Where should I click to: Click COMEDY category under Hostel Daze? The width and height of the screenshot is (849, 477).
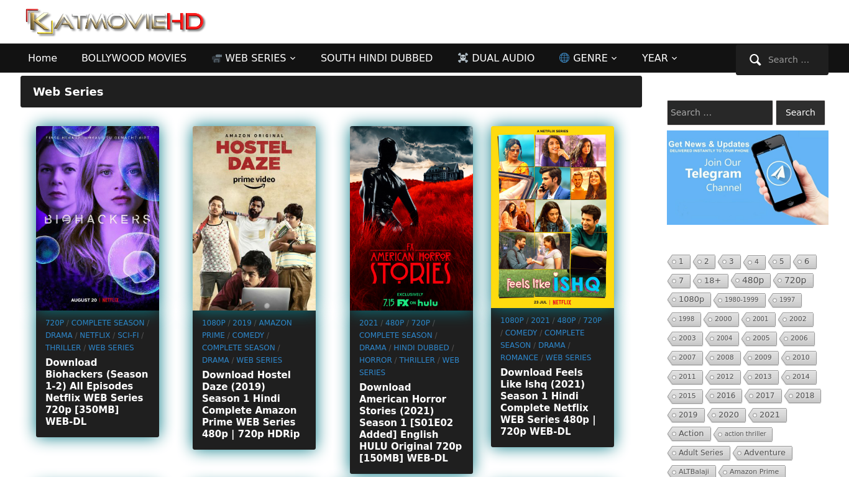pyautogui.click(x=249, y=335)
